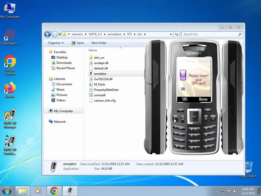This screenshot has height=196, width=261.
Task: Click the phone keypad 3 def key
Action: tap(209, 128)
